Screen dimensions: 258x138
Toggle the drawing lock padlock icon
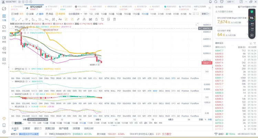[x=96, y=19]
